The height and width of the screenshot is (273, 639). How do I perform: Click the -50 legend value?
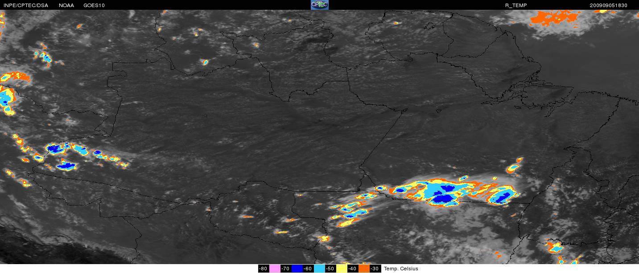[330, 269]
